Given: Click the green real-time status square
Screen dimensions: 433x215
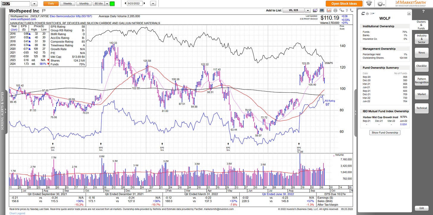Looking at the screenshot, I should (x=112, y=4).
